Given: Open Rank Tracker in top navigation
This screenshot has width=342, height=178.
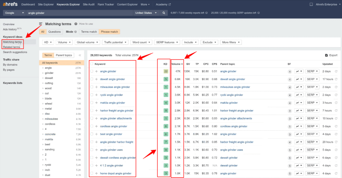Looking at the screenshot, I should coord(106,4).
